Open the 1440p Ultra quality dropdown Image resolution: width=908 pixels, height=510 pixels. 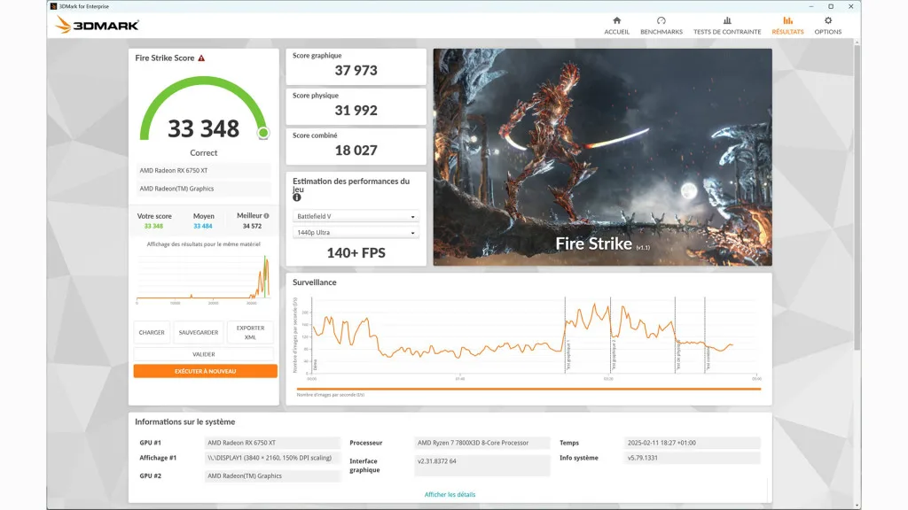356,232
